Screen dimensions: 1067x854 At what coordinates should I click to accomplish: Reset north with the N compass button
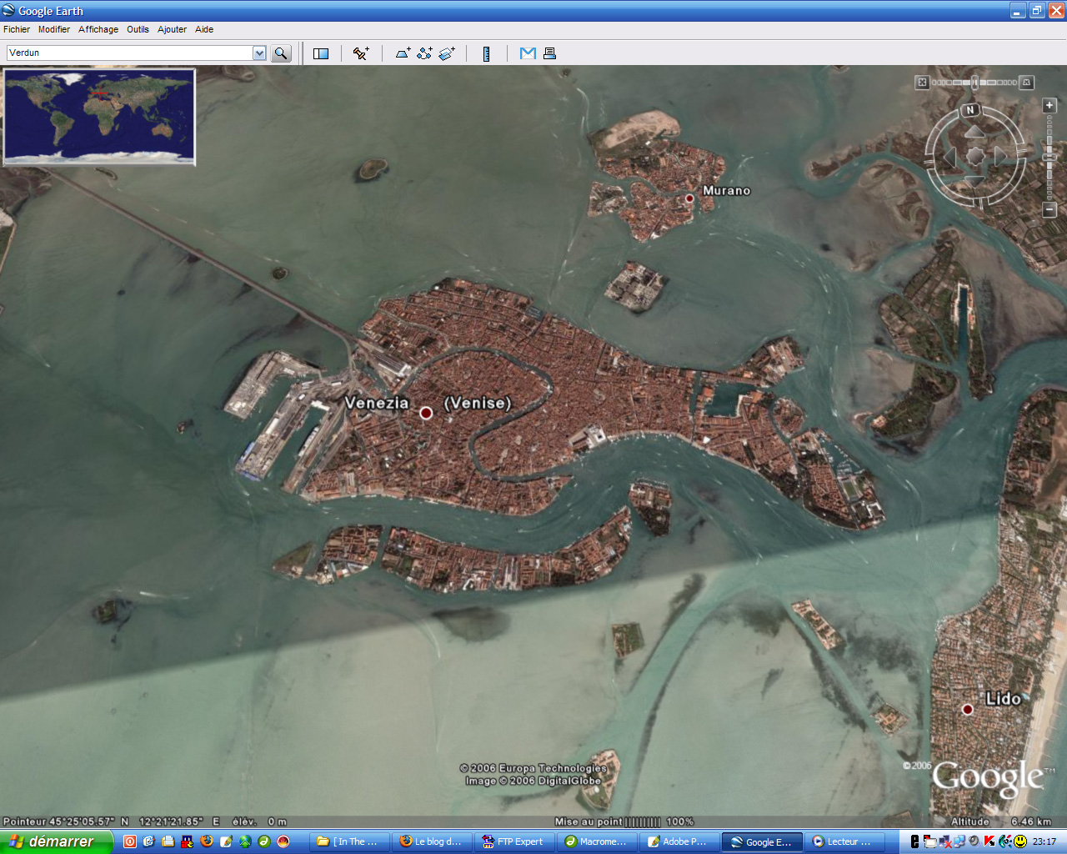click(970, 110)
